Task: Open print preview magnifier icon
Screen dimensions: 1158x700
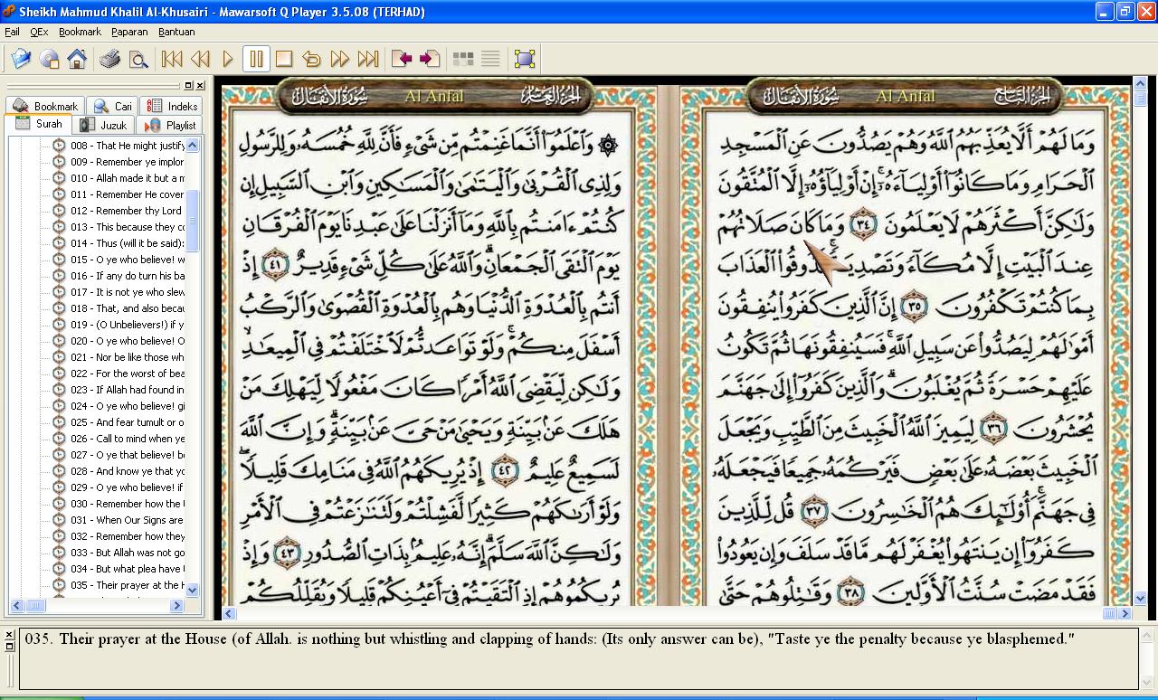Action: pos(138,60)
